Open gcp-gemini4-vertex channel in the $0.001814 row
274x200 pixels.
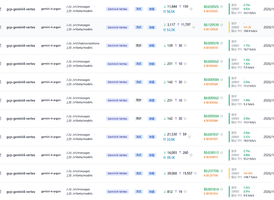click(21, 192)
